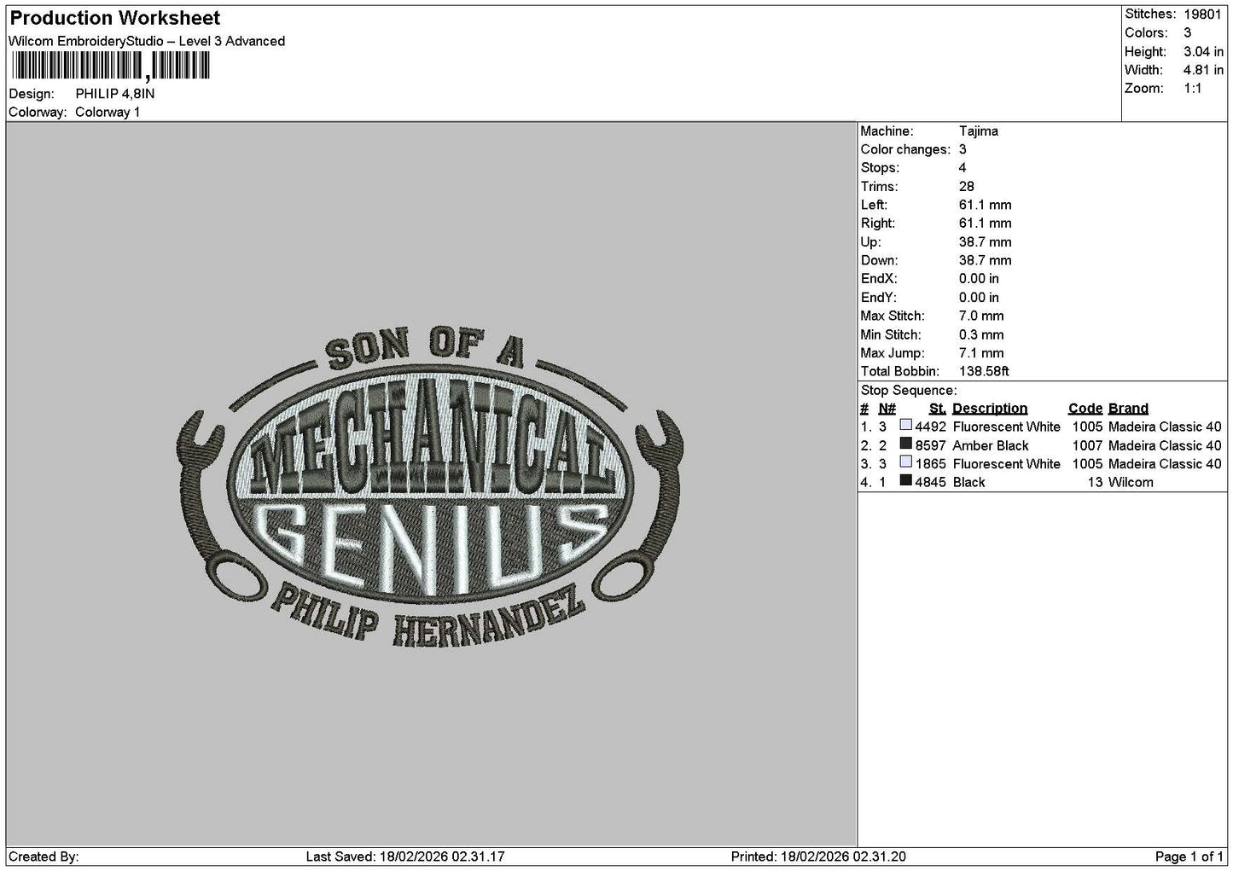Select the Width value "4.81 in"
1233x871 pixels.
(x=1203, y=71)
